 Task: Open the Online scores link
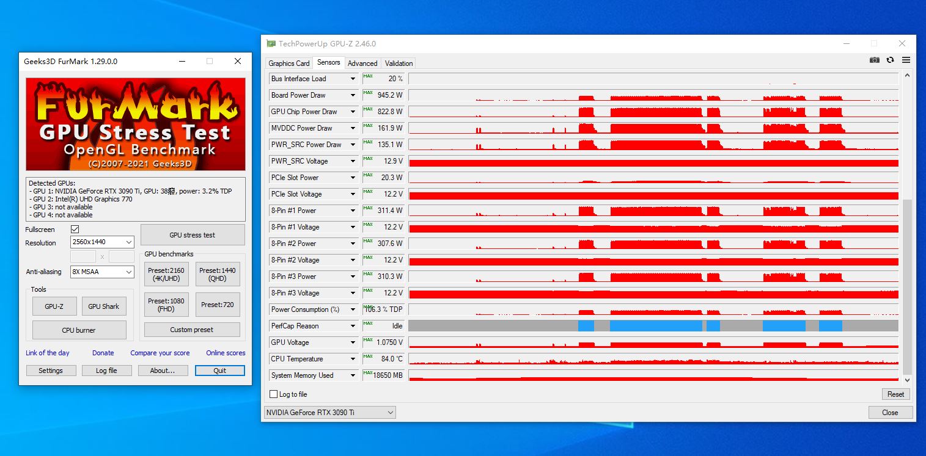click(x=226, y=353)
